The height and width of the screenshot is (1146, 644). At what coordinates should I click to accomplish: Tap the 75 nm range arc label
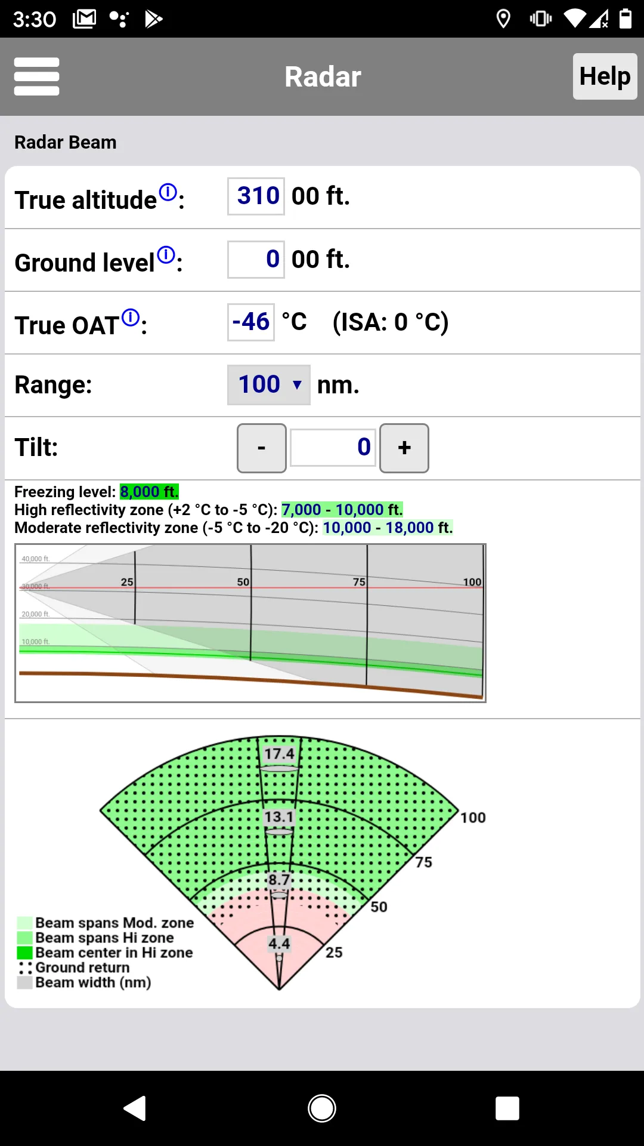click(424, 862)
